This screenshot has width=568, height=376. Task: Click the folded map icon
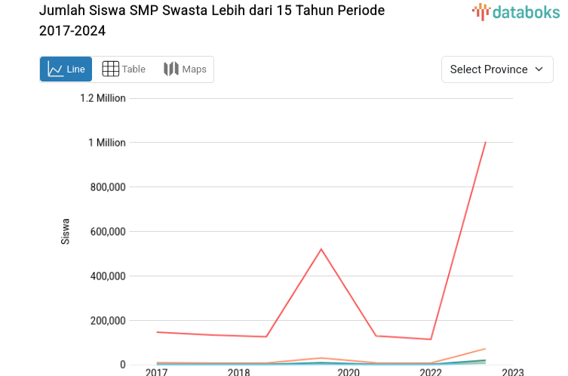(x=171, y=69)
